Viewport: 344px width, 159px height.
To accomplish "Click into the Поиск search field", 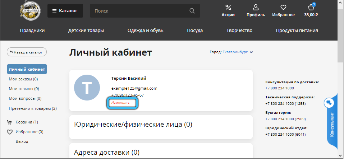I will coord(140,11).
